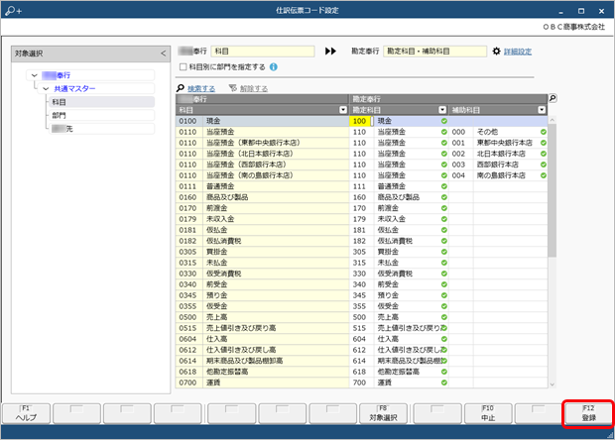Click the 詳細設定 link

[518, 52]
